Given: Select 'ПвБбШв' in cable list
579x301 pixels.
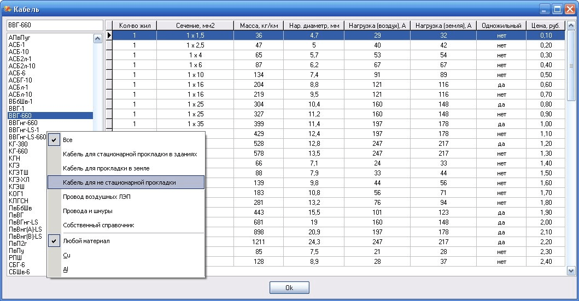Looking at the screenshot, I should (20, 208).
